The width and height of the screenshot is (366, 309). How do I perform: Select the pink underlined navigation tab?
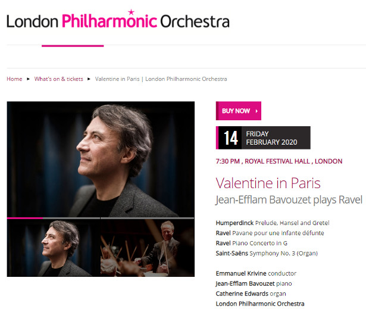73,46
